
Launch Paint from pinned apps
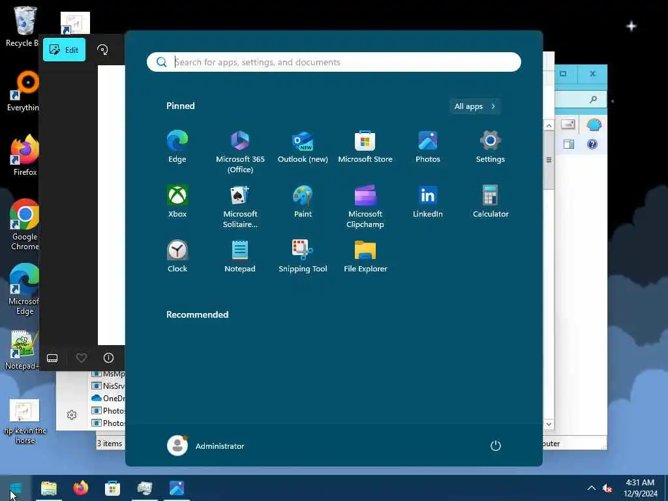303,202
